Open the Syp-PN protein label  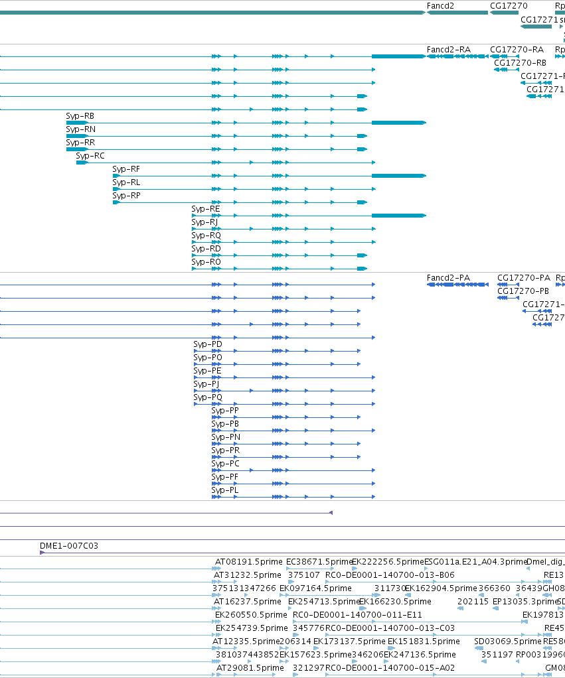226,437
